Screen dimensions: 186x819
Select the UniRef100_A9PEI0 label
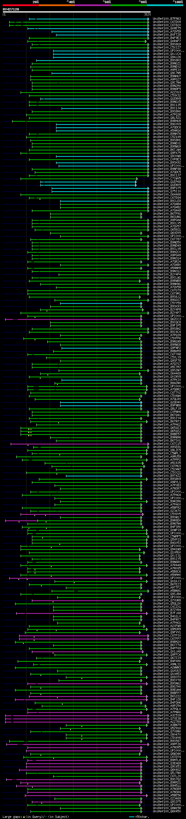(x=167, y=70)
